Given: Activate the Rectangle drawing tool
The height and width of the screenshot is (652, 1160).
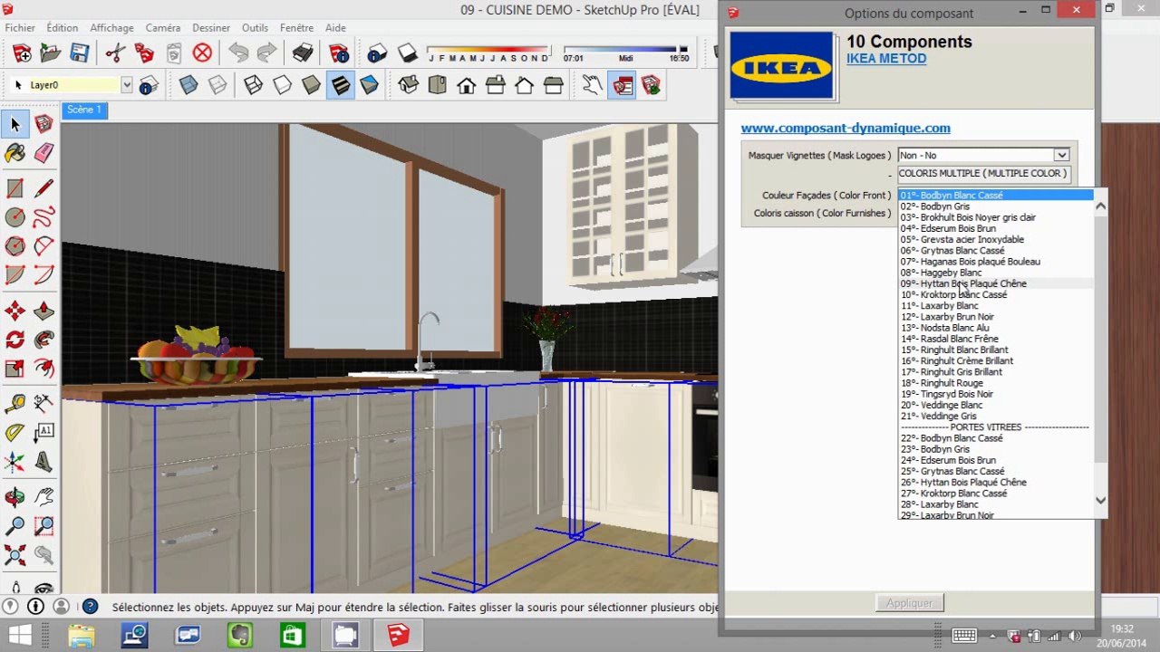Looking at the screenshot, I should point(15,188).
